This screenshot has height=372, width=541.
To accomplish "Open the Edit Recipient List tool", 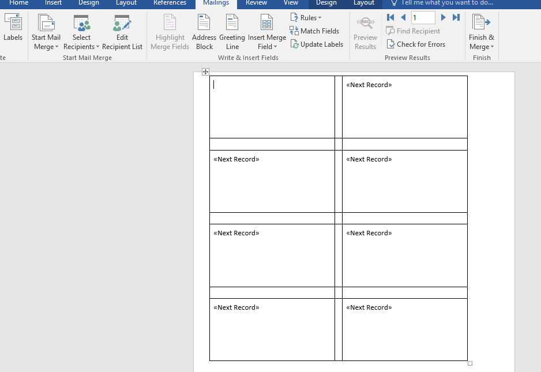I will pyautogui.click(x=122, y=32).
